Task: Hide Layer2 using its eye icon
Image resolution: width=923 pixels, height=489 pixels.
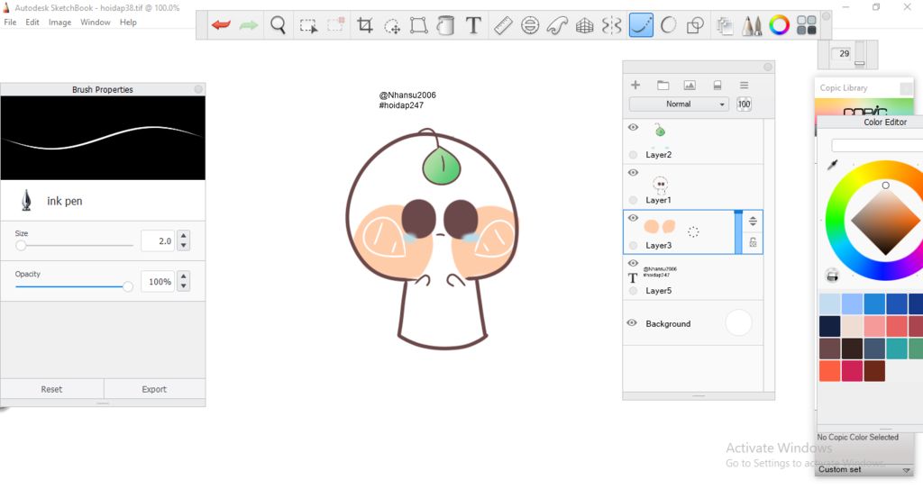Action: tap(633, 127)
